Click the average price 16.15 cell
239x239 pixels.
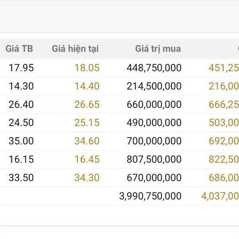pyautogui.click(x=21, y=159)
